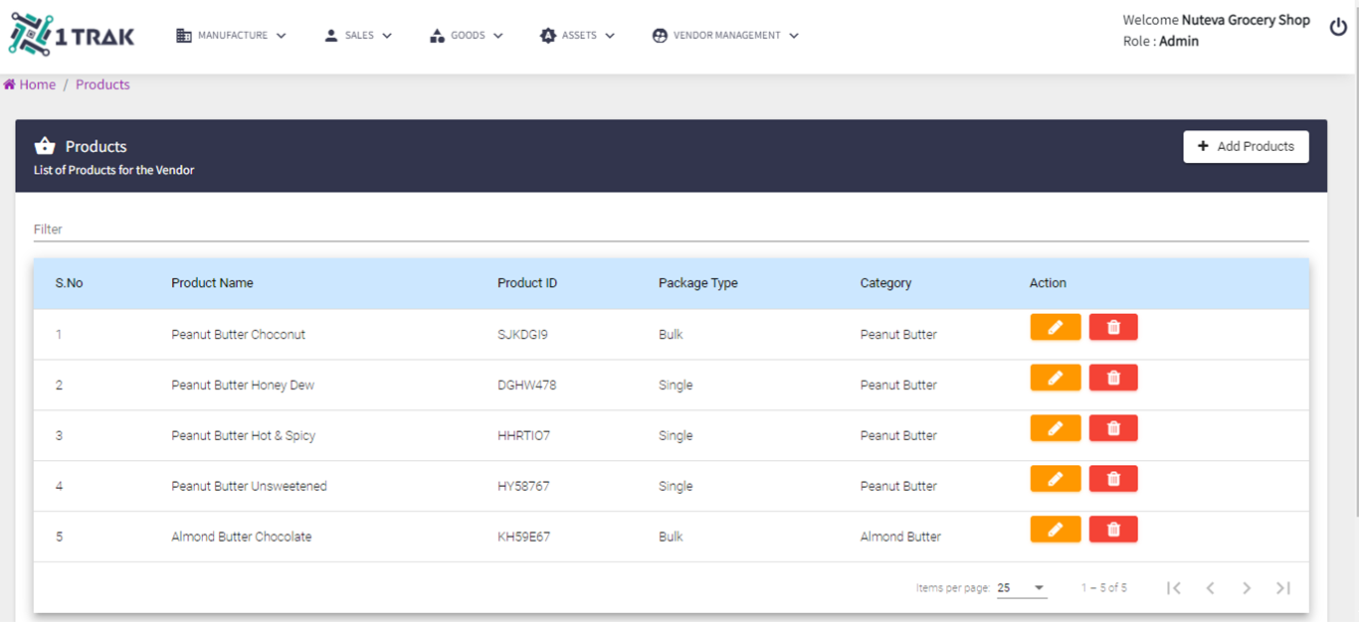Go to the next page arrow
1359x622 pixels.
click(x=1247, y=588)
